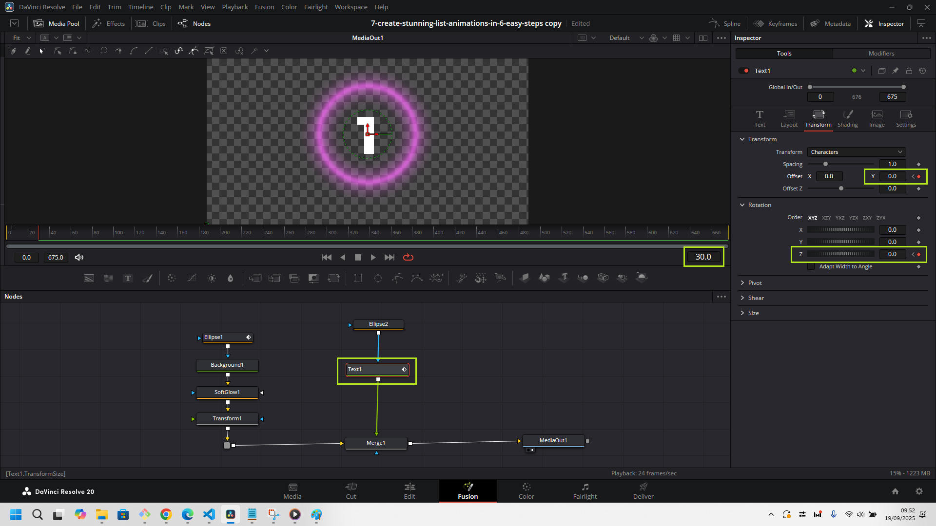
Task: Open the Keyframes panel
Action: pos(775,23)
